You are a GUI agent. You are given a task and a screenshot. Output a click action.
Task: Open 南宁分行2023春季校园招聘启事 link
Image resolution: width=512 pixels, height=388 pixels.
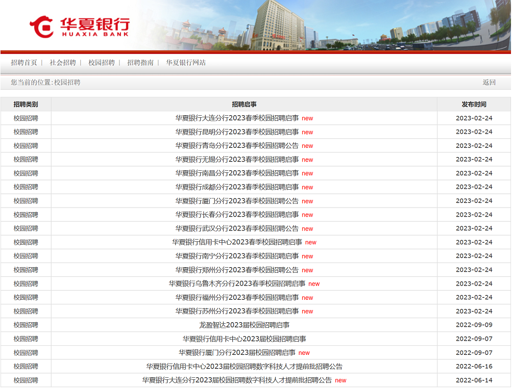(x=237, y=256)
